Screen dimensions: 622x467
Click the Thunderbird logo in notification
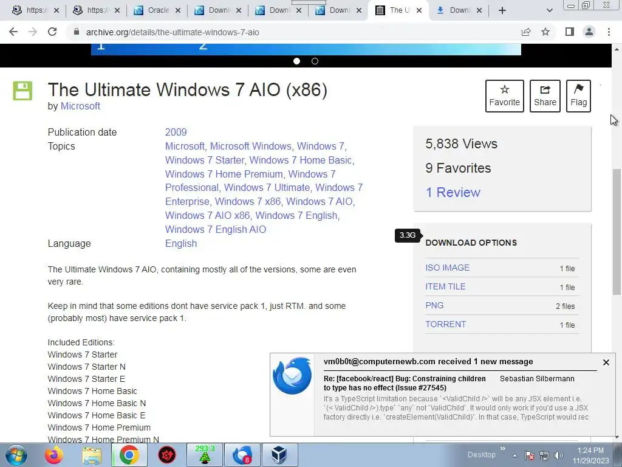click(292, 376)
